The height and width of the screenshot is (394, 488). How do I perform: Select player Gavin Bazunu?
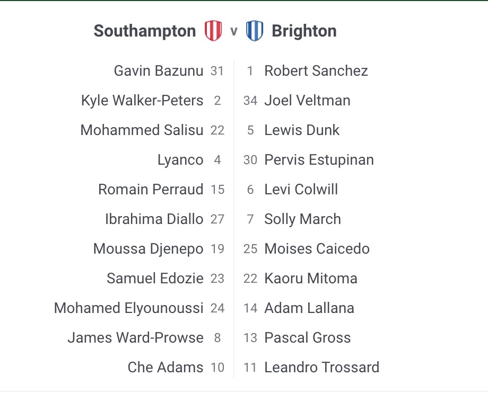pyautogui.click(x=158, y=71)
